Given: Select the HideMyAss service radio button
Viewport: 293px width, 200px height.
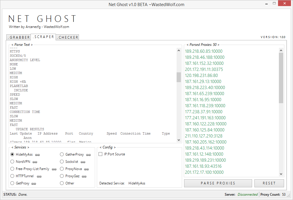Looking at the screenshot, I should click(x=12, y=154).
